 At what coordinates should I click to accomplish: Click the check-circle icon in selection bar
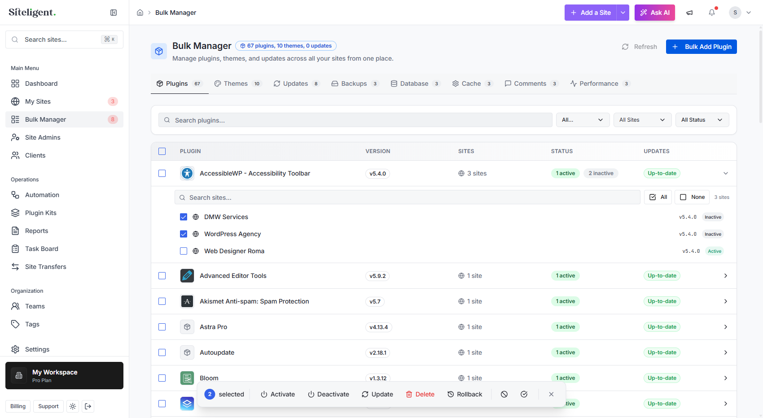(524, 394)
